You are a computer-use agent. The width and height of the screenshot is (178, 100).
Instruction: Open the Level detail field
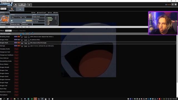click(12, 17)
